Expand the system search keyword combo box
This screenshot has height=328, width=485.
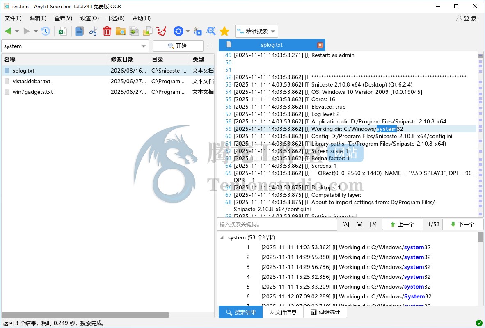(x=144, y=46)
